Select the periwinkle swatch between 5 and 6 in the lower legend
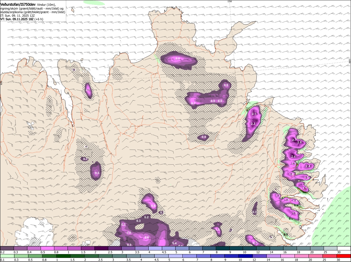 pos(176,256)
